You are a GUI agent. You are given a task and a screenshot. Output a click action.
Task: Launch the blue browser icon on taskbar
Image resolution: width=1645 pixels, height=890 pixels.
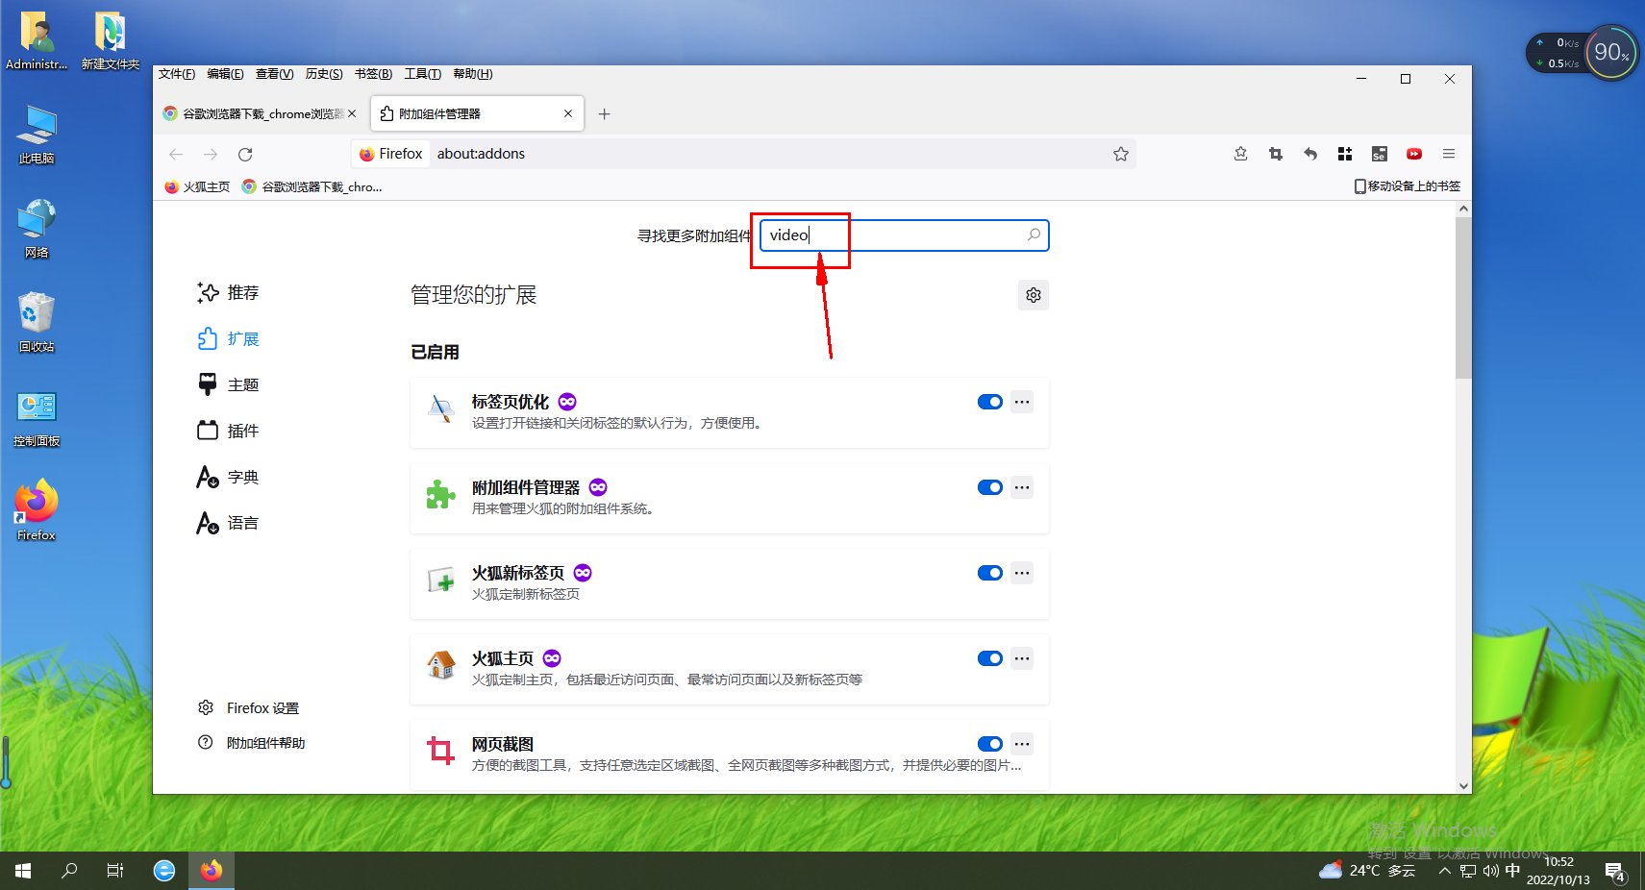[164, 871]
